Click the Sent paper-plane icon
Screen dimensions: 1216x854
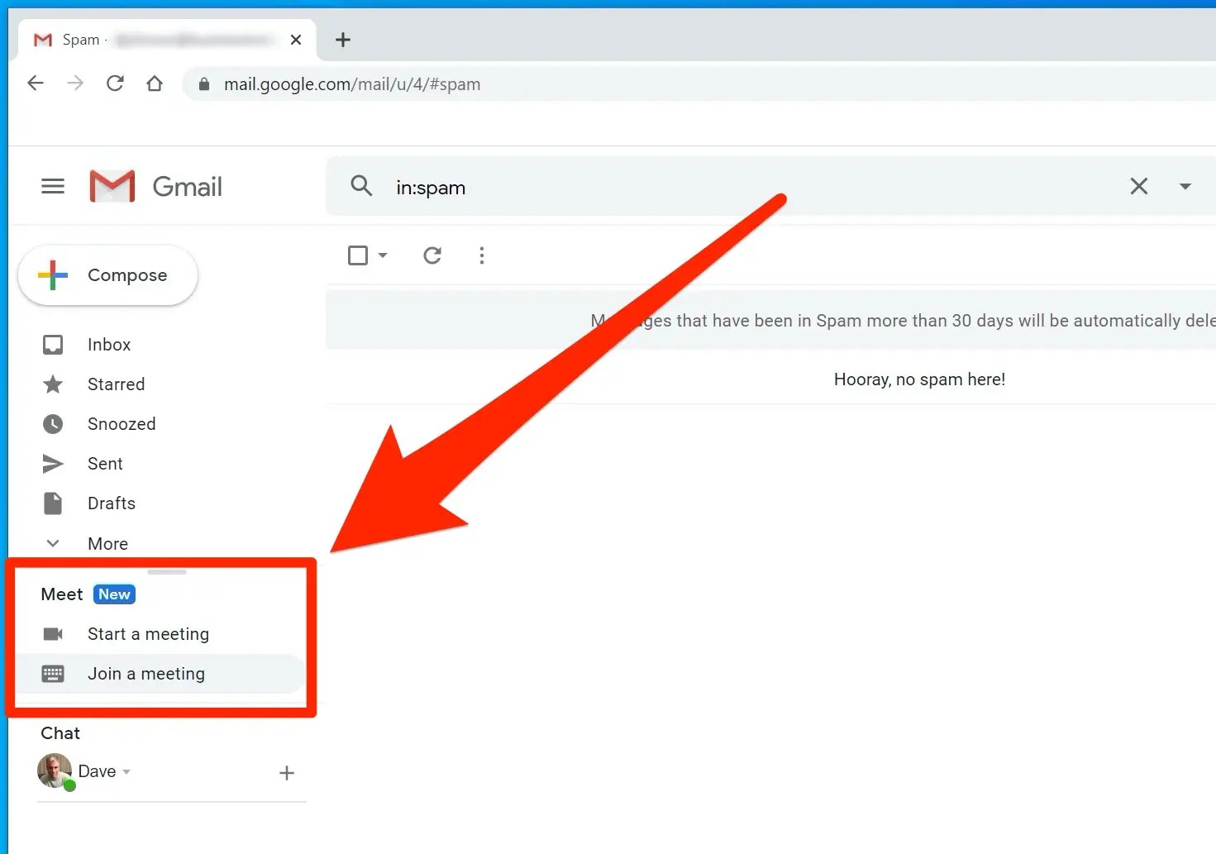point(53,464)
